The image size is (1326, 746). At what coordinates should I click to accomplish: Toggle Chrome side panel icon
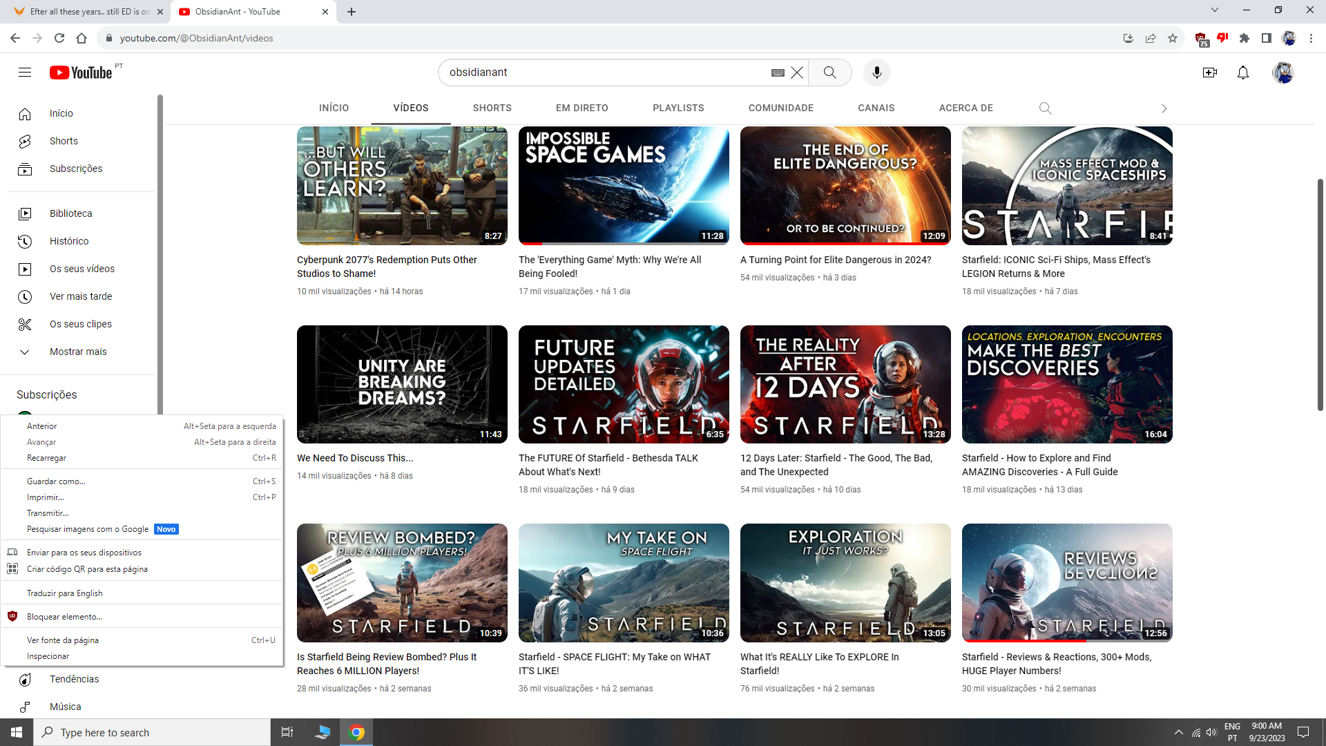(x=1267, y=38)
